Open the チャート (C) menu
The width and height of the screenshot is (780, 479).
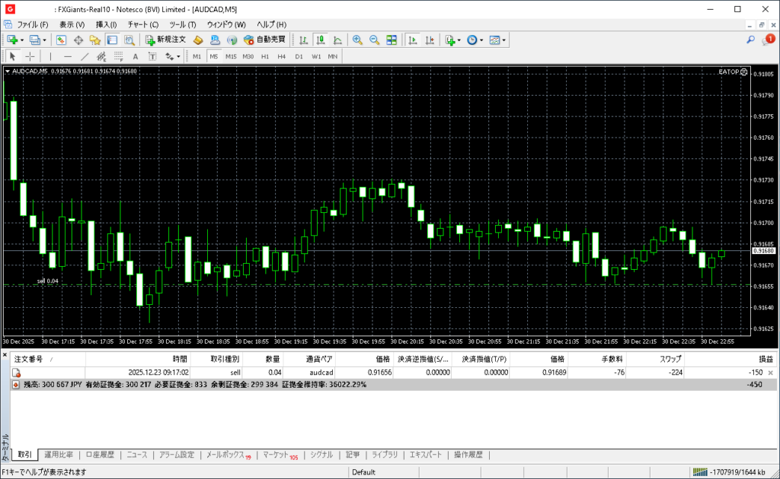click(x=142, y=24)
